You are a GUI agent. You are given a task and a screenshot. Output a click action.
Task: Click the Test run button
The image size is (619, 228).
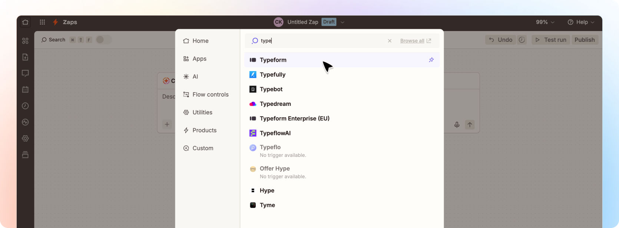pos(551,40)
